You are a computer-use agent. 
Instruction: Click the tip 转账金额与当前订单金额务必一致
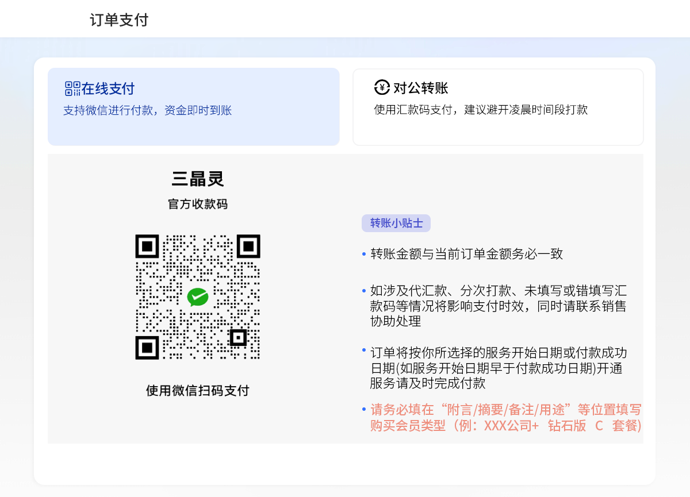pos(466,254)
